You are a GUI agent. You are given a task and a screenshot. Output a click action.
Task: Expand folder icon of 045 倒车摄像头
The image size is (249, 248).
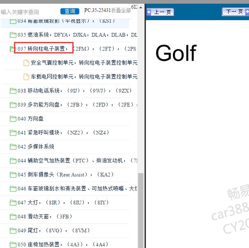coord(13,175)
